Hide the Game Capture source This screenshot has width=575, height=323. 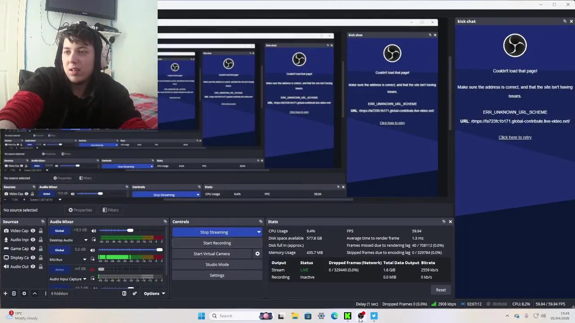33,249
